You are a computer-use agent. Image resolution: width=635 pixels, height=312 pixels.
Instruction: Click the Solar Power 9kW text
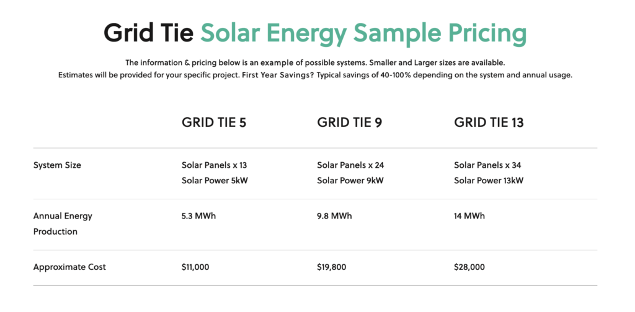[350, 181]
